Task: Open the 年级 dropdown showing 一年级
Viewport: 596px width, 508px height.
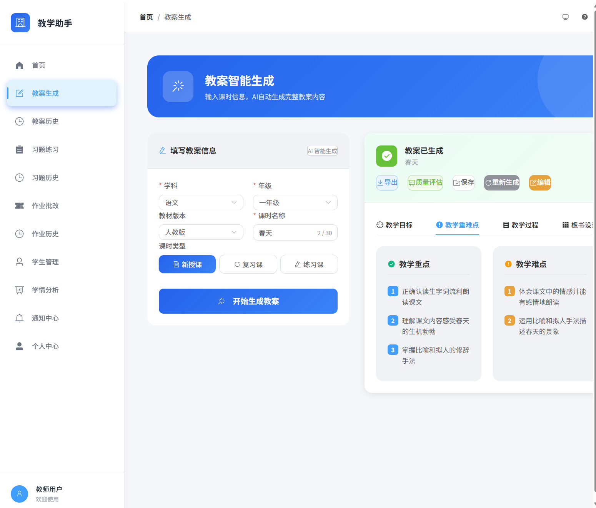Action: click(295, 202)
